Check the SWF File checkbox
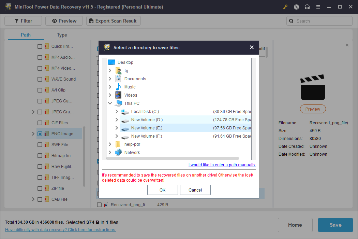The height and width of the screenshot is (239, 358). point(40,145)
